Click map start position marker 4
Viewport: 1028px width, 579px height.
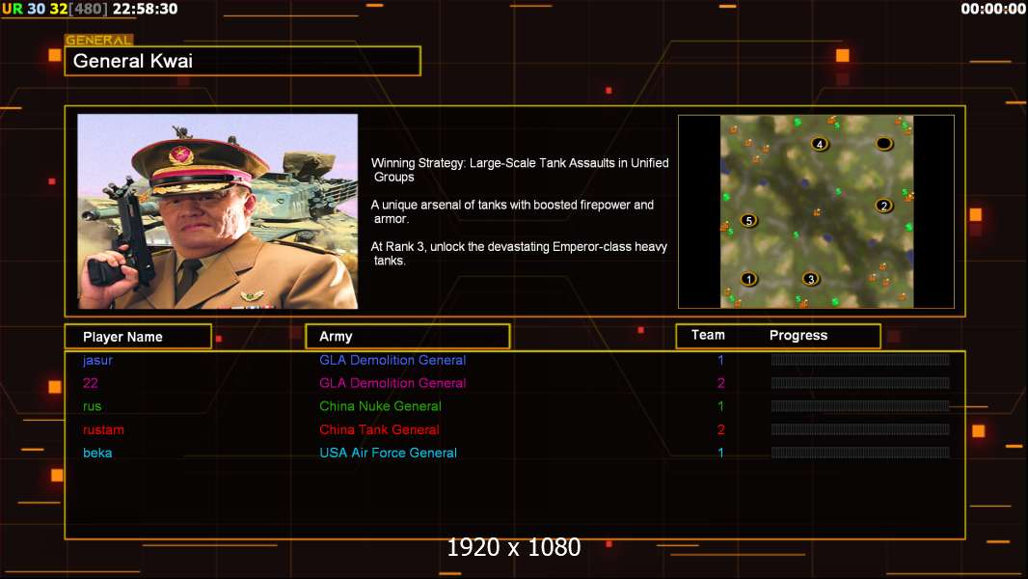point(820,144)
